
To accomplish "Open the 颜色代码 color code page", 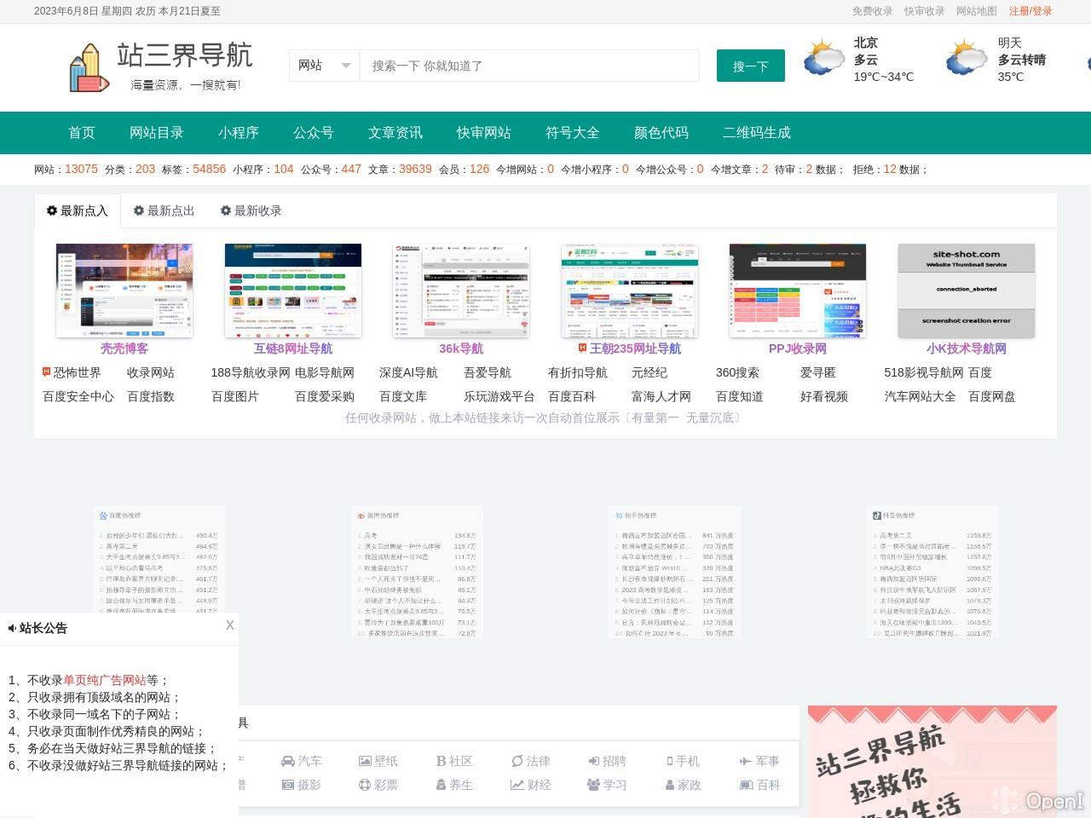I will pos(661,133).
